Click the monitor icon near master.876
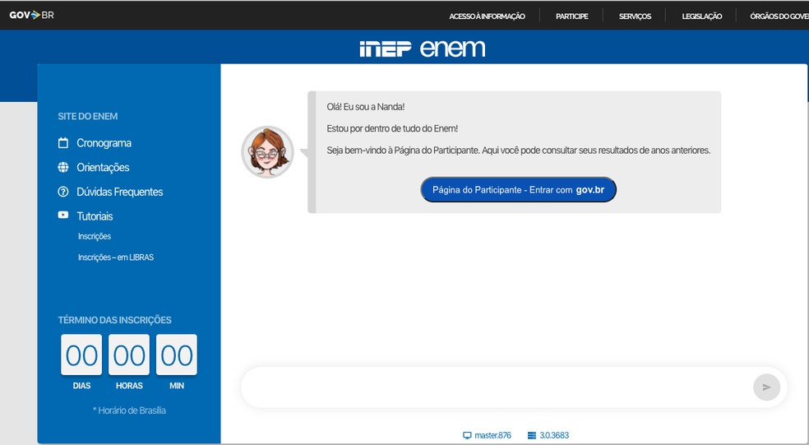The height and width of the screenshot is (445, 809). pos(467,435)
